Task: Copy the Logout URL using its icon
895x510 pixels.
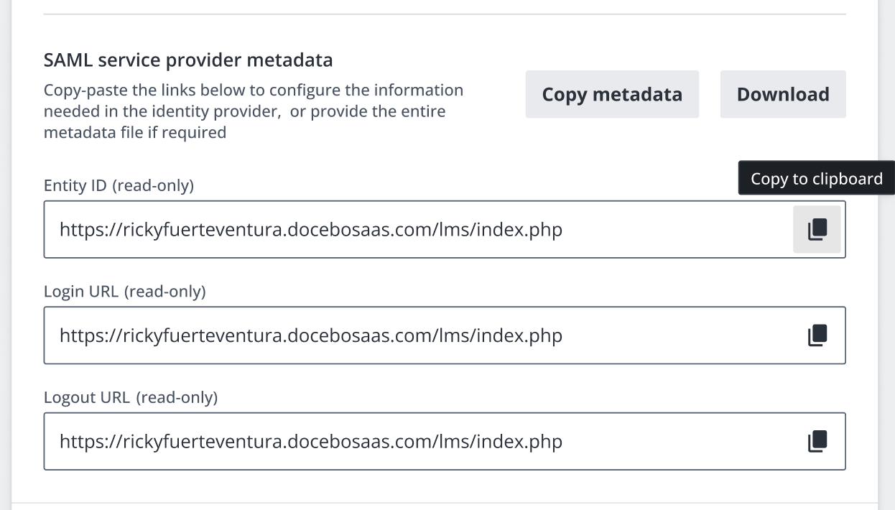Action: pos(817,441)
